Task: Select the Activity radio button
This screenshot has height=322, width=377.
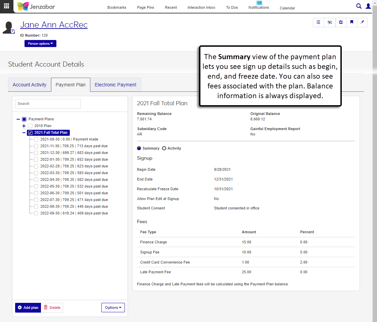Action: tap(164, 148)
